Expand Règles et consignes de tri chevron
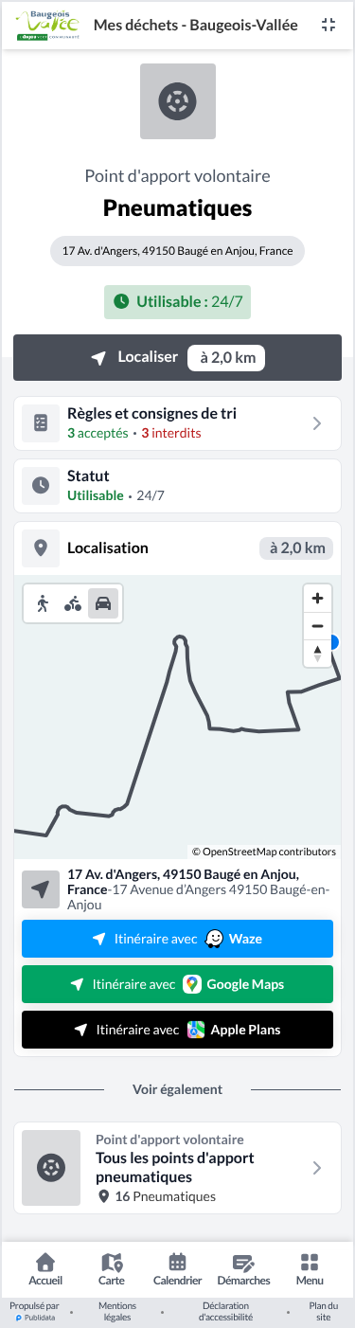Screen dimensions: 355x1328 317,423
